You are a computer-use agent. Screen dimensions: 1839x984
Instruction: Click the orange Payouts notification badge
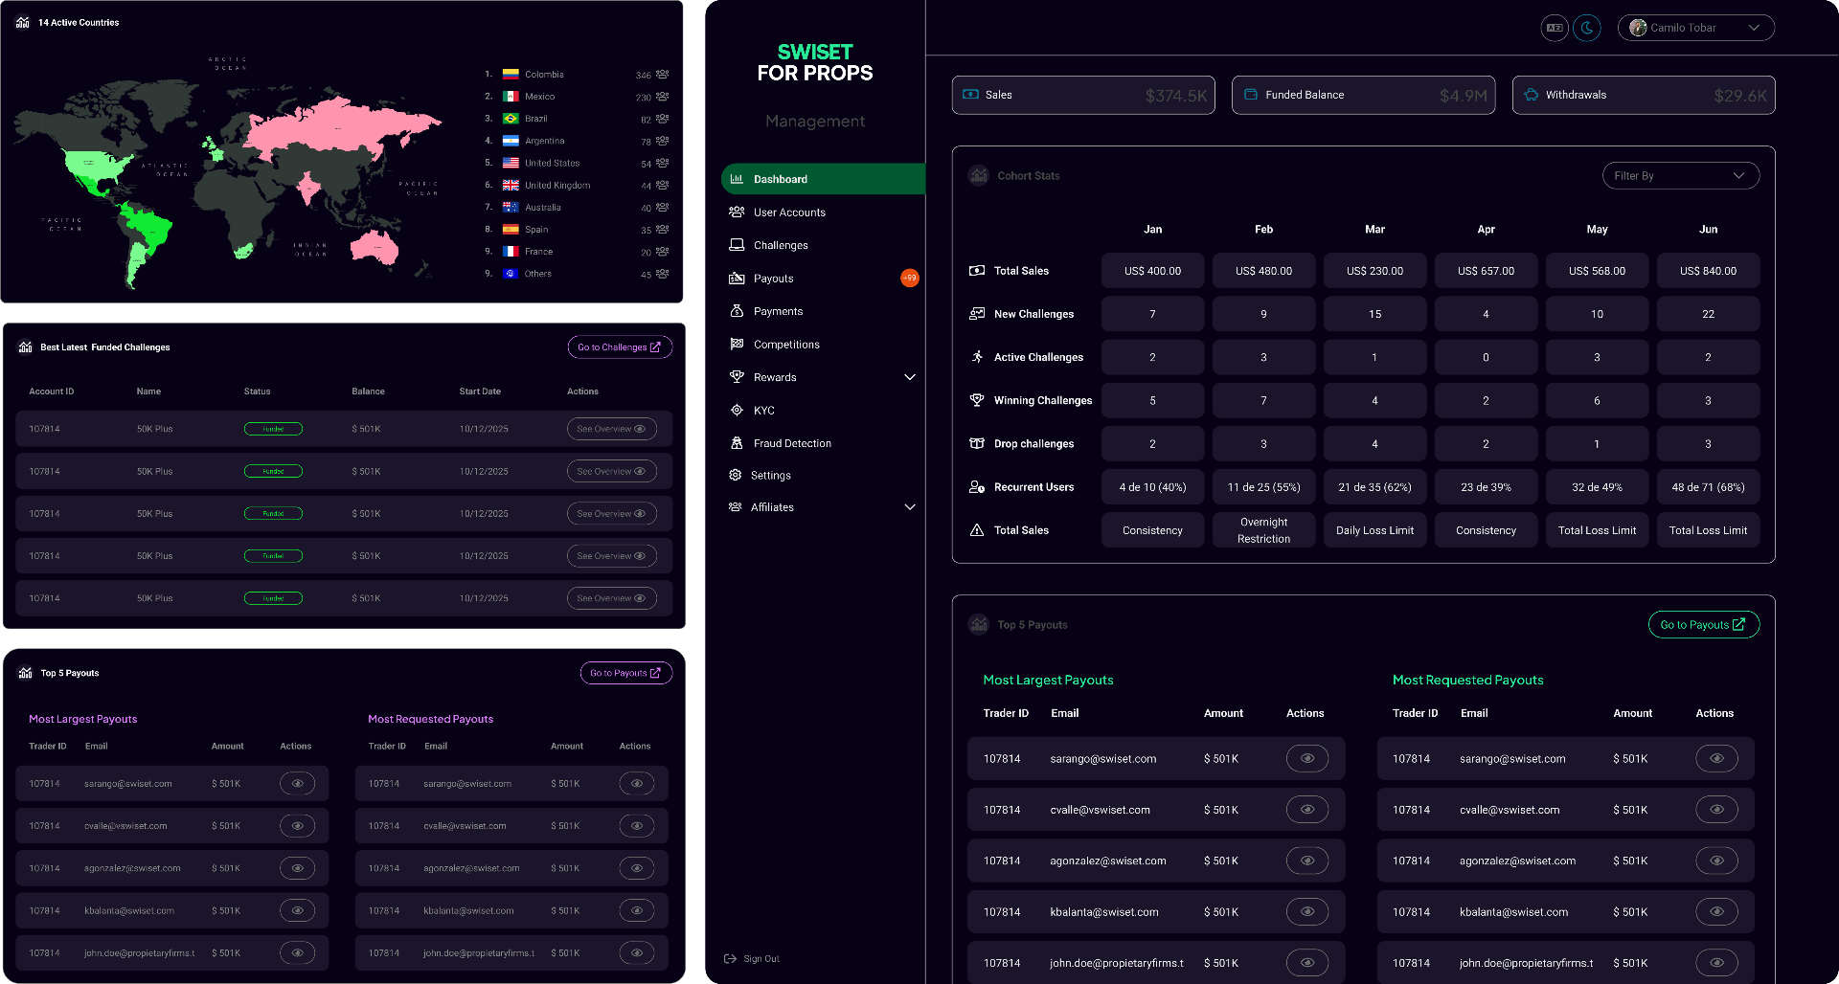[909, 278]
